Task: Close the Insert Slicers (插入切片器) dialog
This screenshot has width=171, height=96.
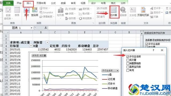Action: [162, 50]
